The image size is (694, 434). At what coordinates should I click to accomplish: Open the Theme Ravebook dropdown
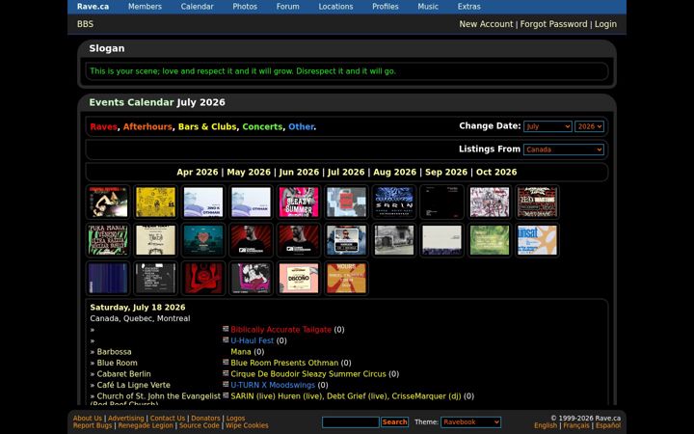[x=470, y=422]
